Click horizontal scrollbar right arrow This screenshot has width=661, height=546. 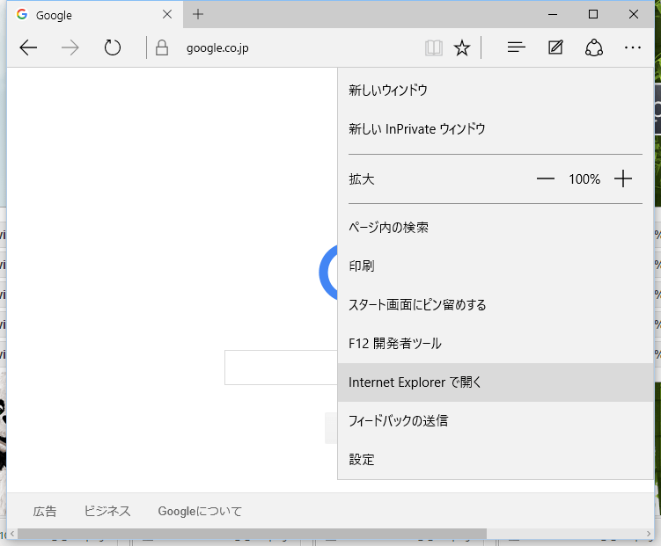[x=649, y=534]
